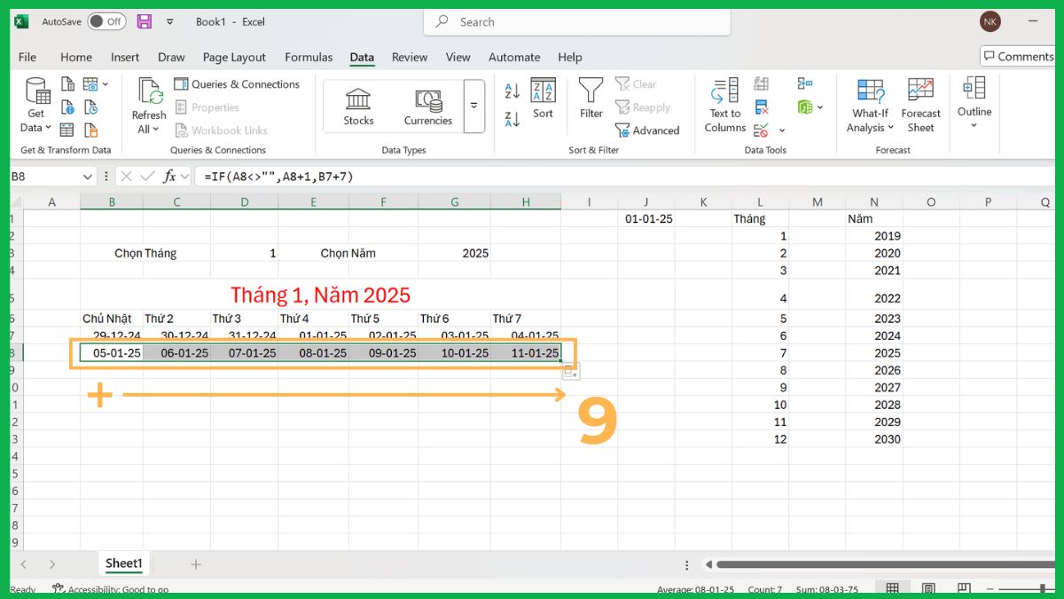The width and height of the screenshot is (1064, 599).
Task: Open the Text to Columns tool
Action: tap(724, 106)
